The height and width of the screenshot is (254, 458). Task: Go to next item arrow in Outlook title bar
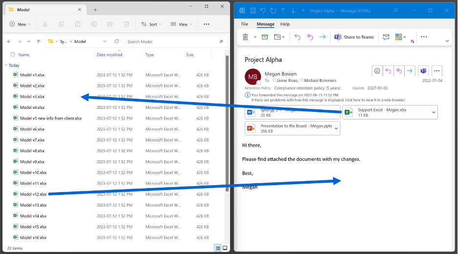(293, 11)
